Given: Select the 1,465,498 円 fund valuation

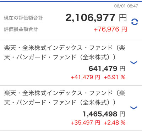Looking at the screenshot, I should point(104,114).
